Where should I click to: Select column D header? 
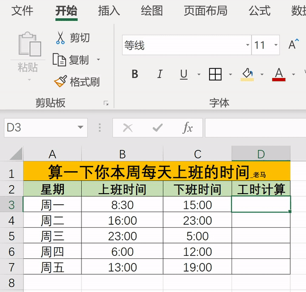pos(261,154)
